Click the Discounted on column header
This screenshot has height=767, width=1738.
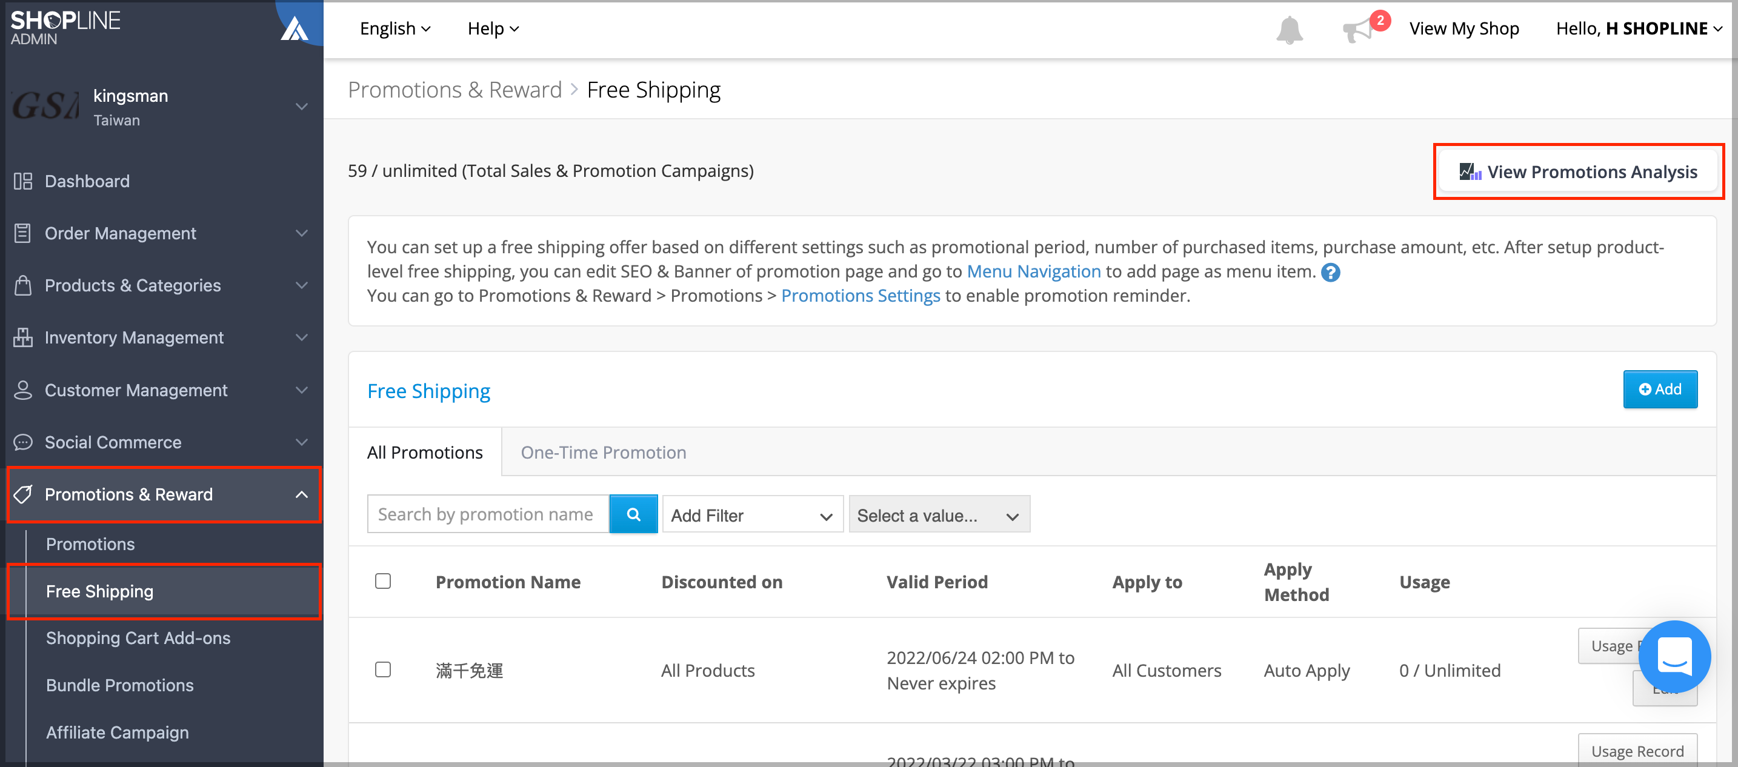click(x=721, y=582)
